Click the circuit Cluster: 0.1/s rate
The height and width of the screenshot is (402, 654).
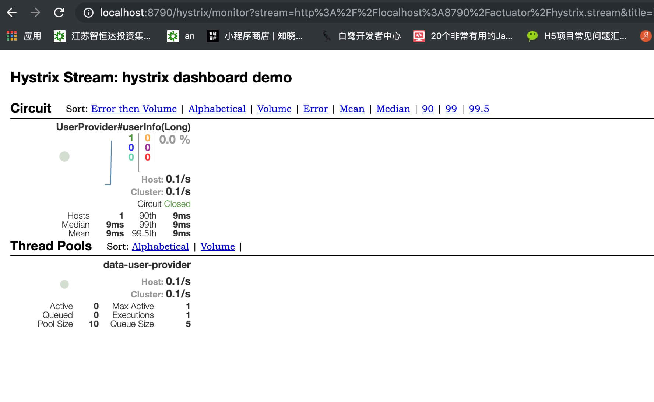(x=161, y=192)
